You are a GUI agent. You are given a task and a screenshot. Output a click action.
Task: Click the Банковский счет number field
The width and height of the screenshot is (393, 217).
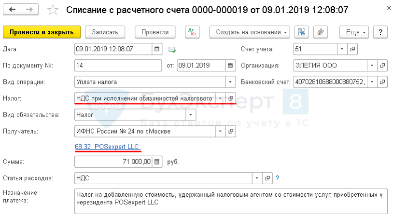[x=330, y=82]
